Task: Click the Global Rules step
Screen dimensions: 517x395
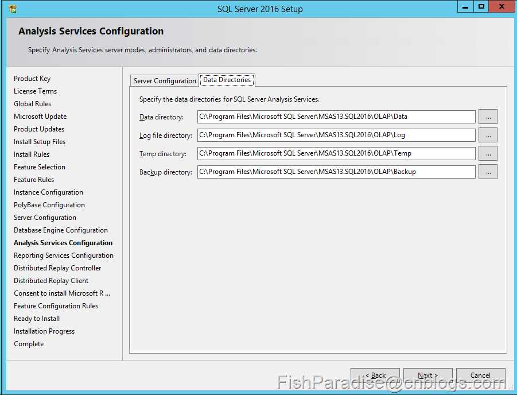Action: coord(32,103)
